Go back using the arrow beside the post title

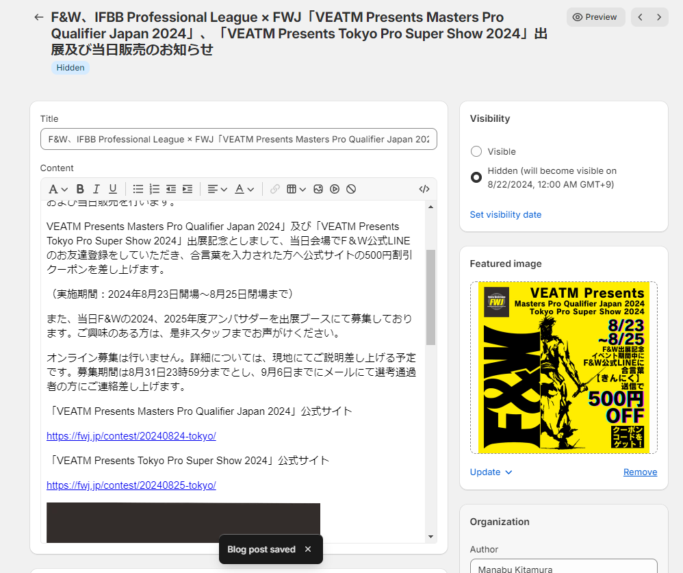tap(39, 17)
